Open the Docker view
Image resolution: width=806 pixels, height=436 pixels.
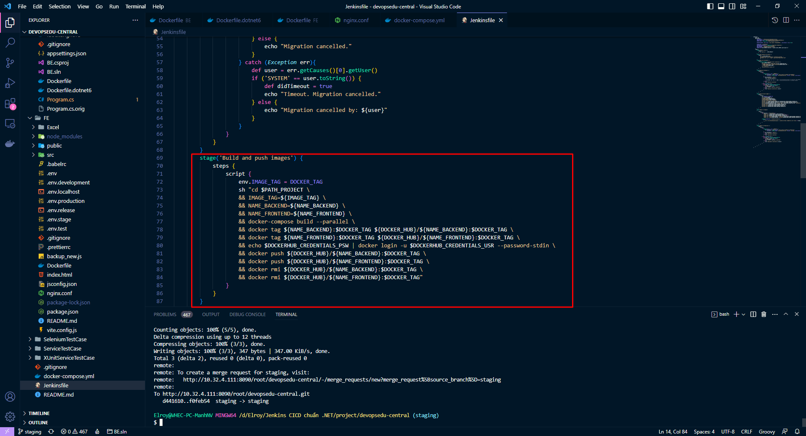pos(10,144)
